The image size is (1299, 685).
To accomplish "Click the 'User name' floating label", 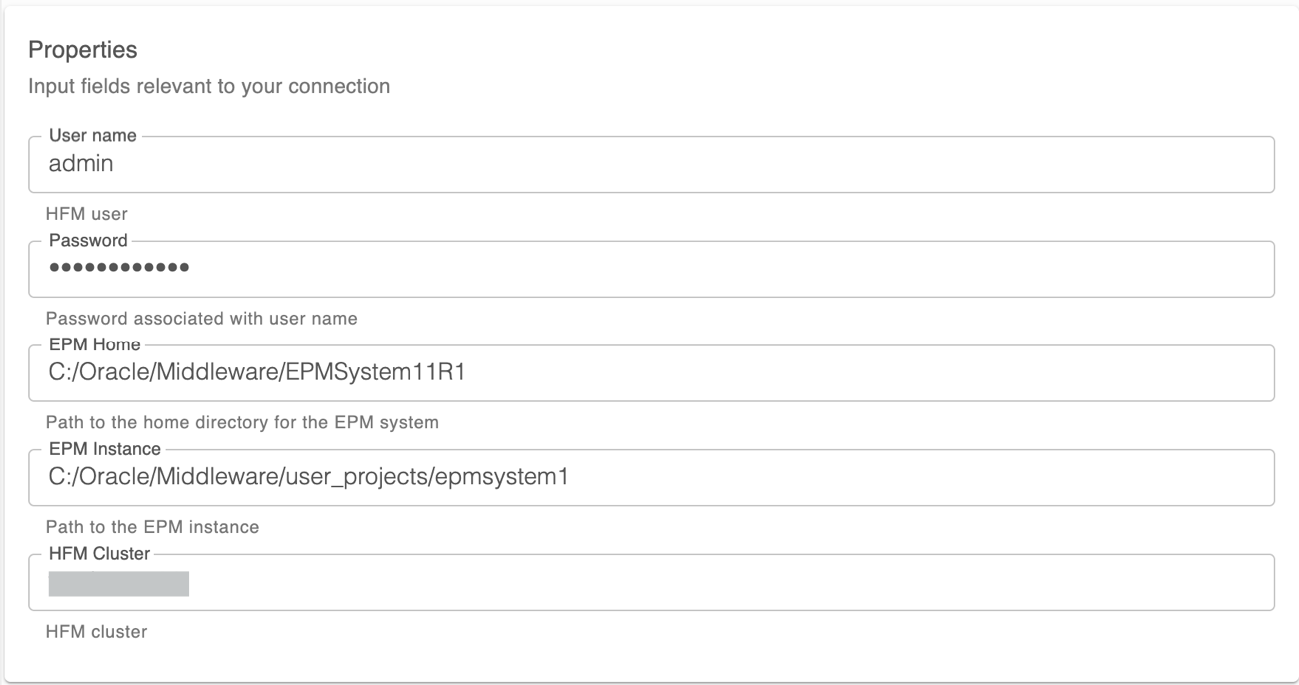I will (92, 136).
